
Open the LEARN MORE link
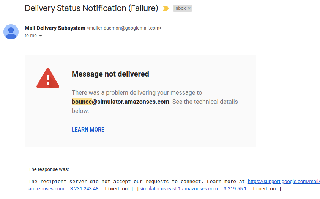(x=88, y=130)
